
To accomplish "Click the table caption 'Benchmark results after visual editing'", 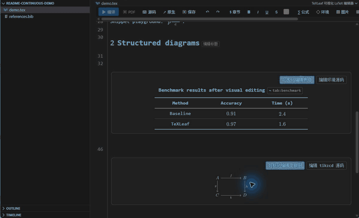I will (212, 90).
